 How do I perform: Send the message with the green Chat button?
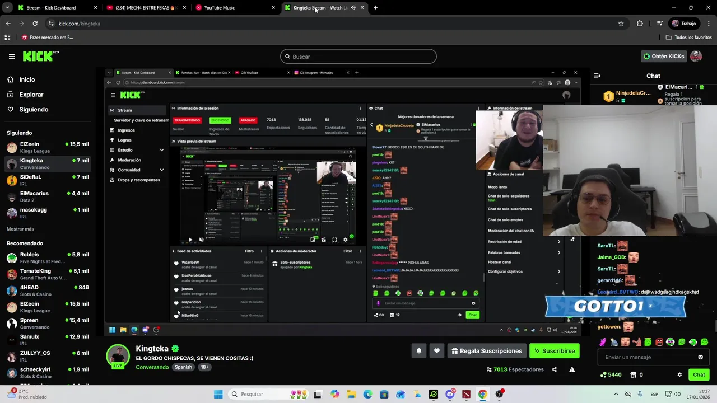[x=699, y=374]
